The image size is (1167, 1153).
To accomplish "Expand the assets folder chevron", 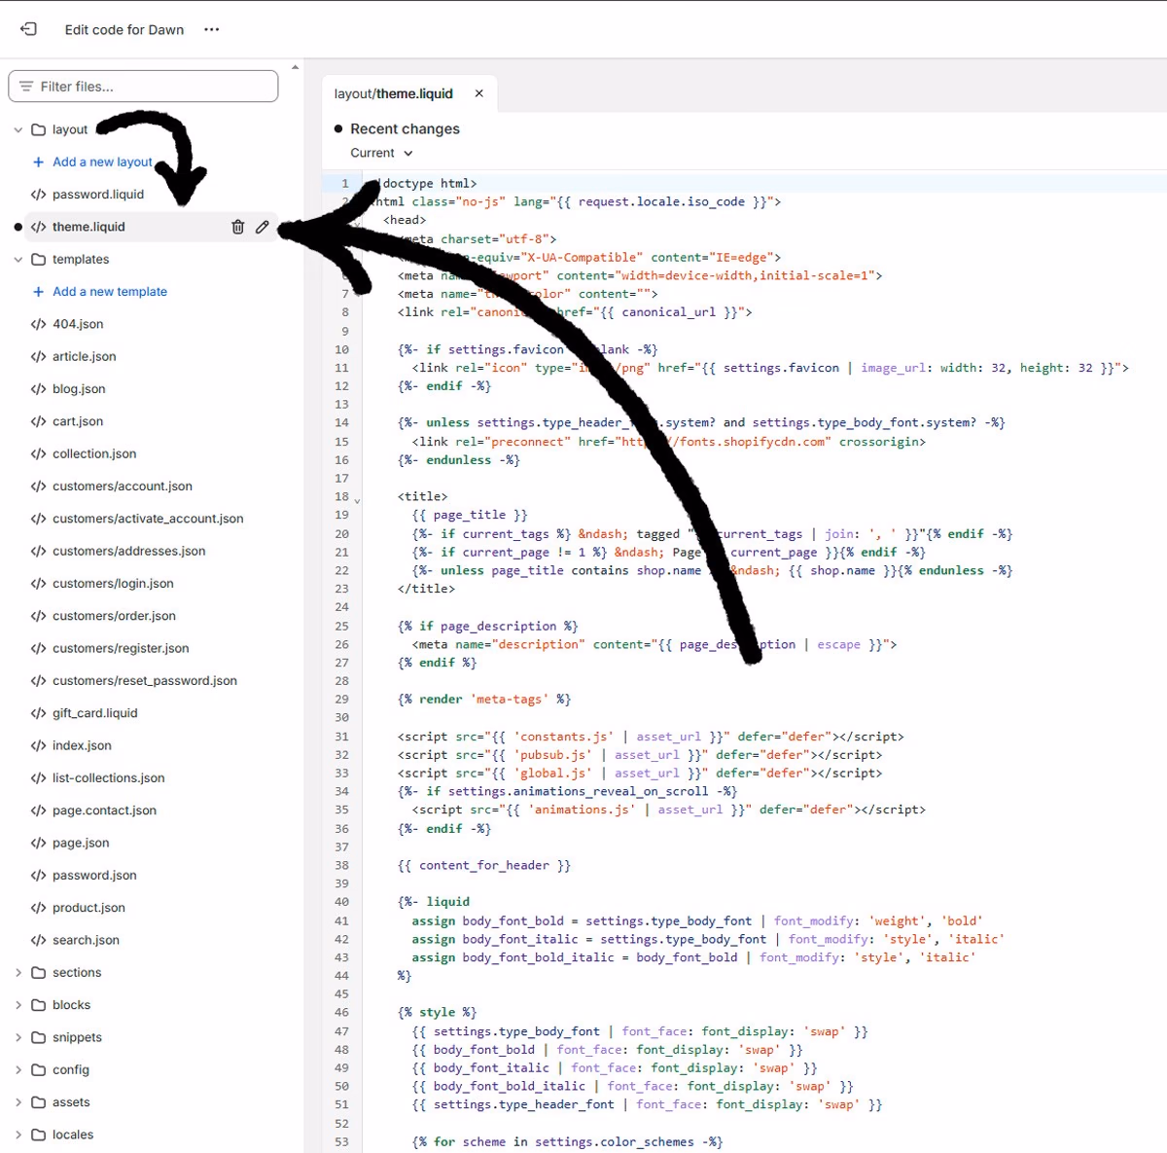I will point(18,1101).
